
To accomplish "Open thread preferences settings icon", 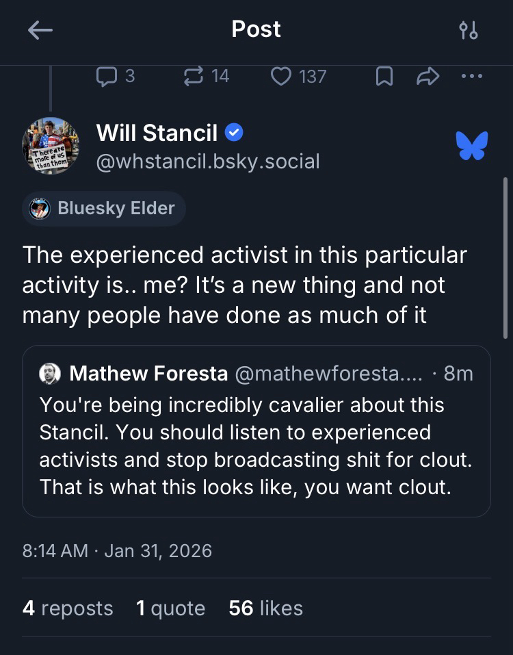I will coord(469,30).
